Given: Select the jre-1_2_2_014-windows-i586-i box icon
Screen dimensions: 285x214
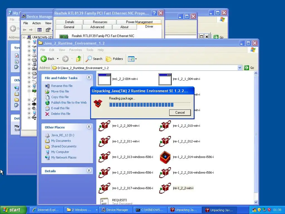Looking at the screenshot, I should point(165,157).
